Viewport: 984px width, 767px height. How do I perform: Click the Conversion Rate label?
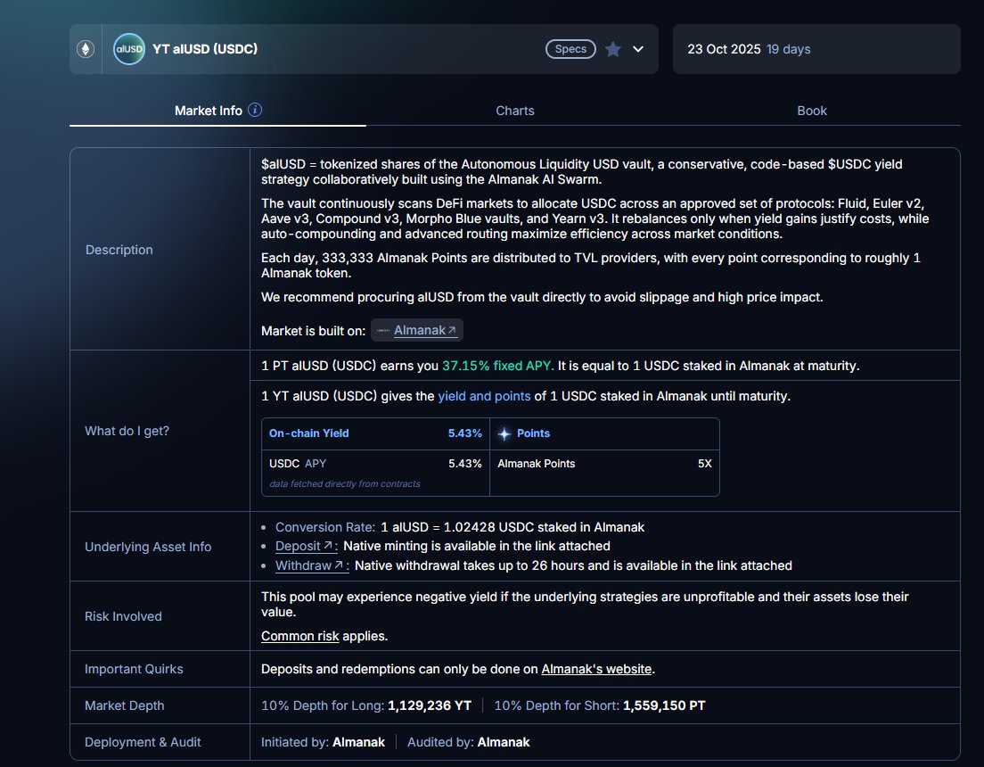tap(324, 527)
